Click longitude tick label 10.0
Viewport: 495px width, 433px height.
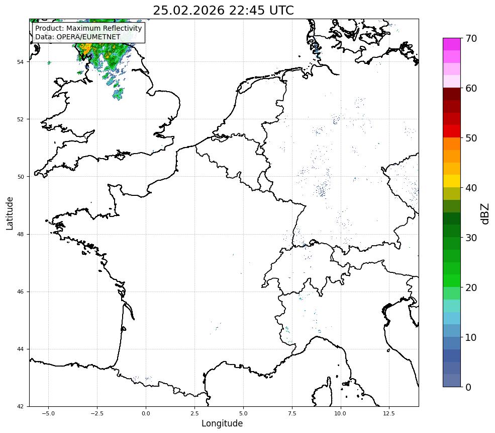tap(340, 413)
